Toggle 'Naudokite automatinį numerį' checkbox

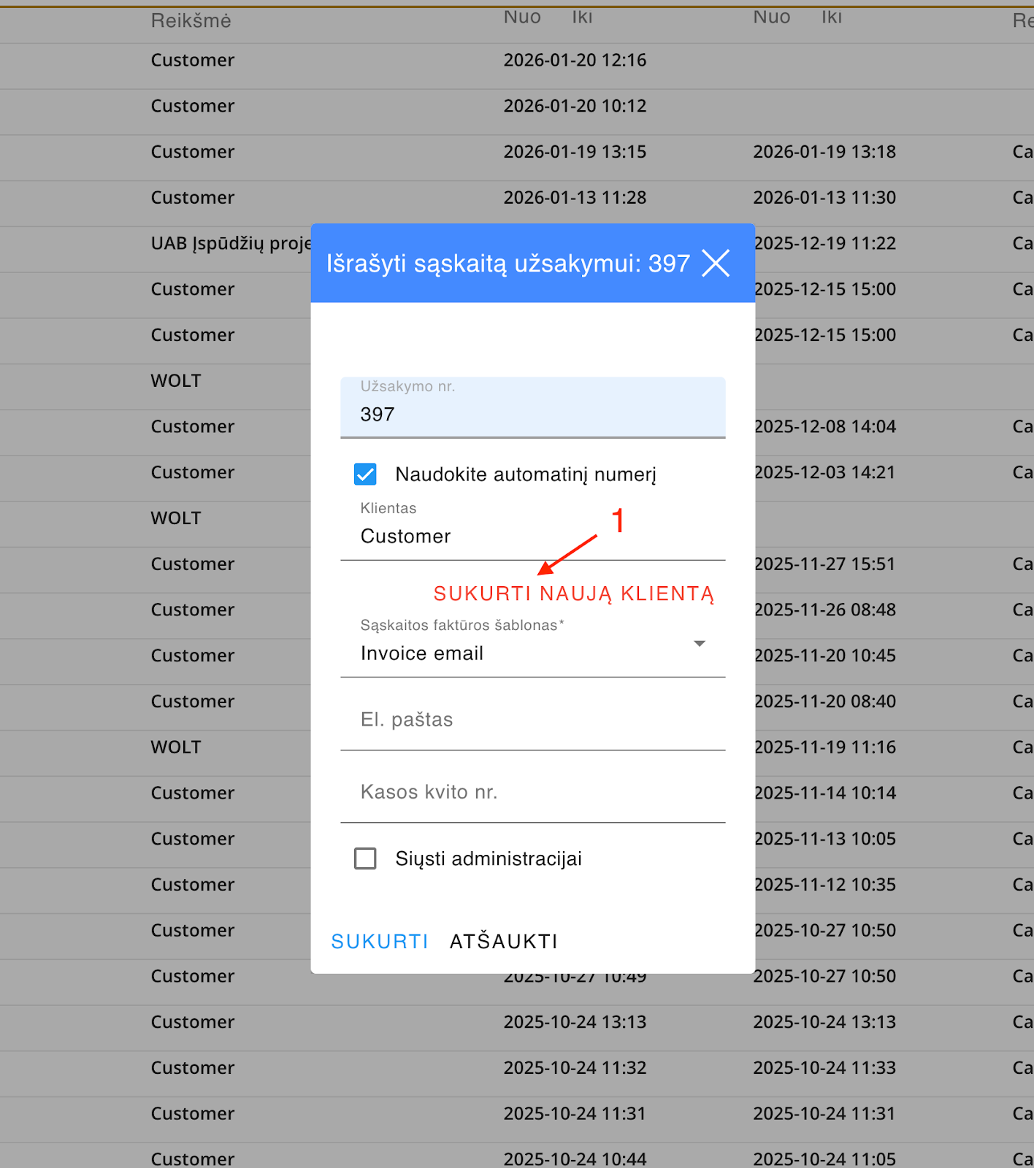tap(365, 474)
